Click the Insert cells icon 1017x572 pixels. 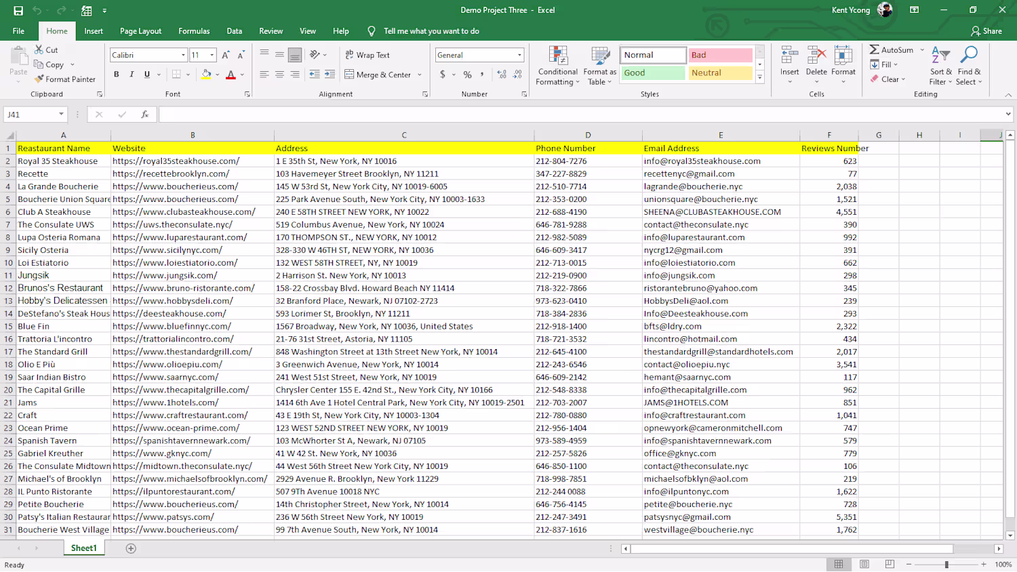click(789, 56)
